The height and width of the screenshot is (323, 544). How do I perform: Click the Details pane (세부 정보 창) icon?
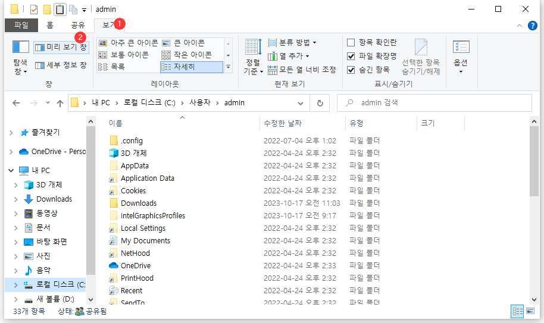pyautogui.click(x=40, y=65)
